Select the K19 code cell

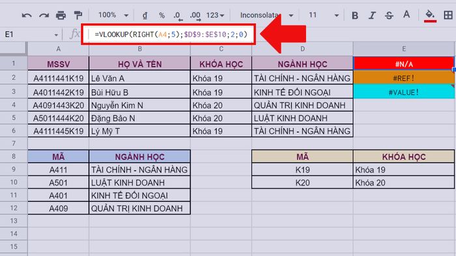pos(302,170)
